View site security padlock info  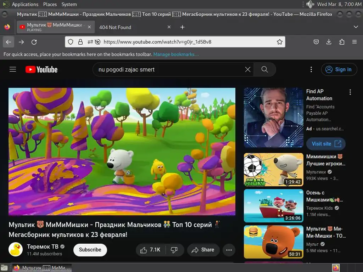click(80, 42)
